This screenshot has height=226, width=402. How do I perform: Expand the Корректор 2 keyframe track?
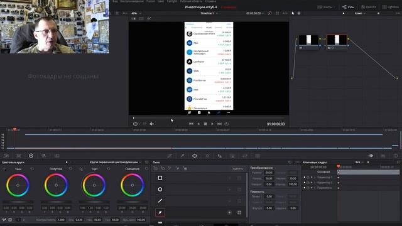(315, 183)
